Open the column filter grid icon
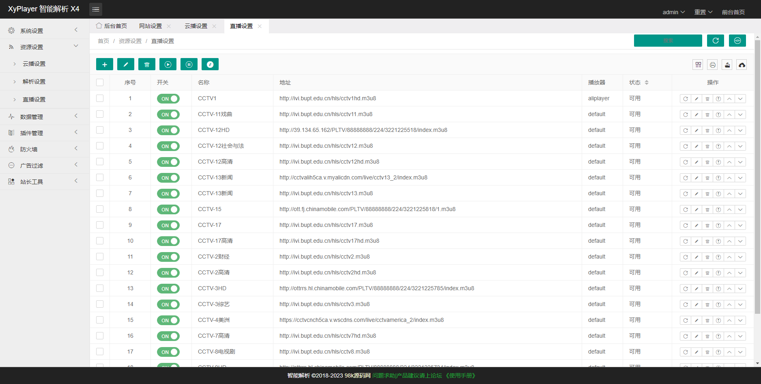 tap(698, 65)
